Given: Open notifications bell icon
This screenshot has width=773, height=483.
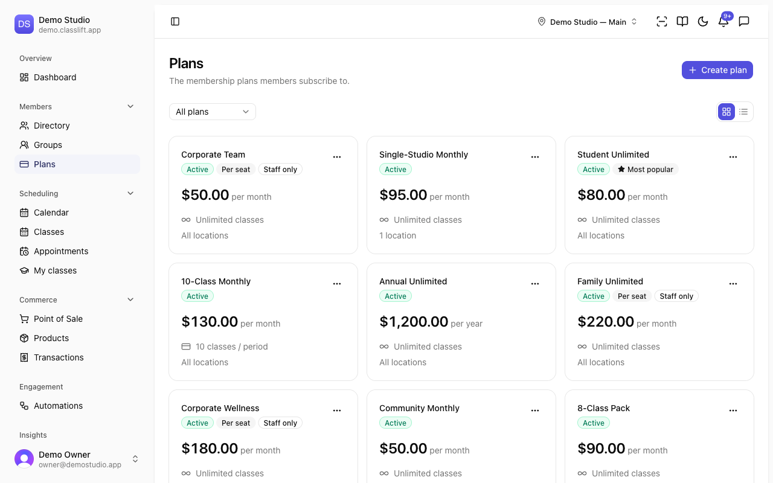Looking at the screenshot, I should [x=723, y=22].
